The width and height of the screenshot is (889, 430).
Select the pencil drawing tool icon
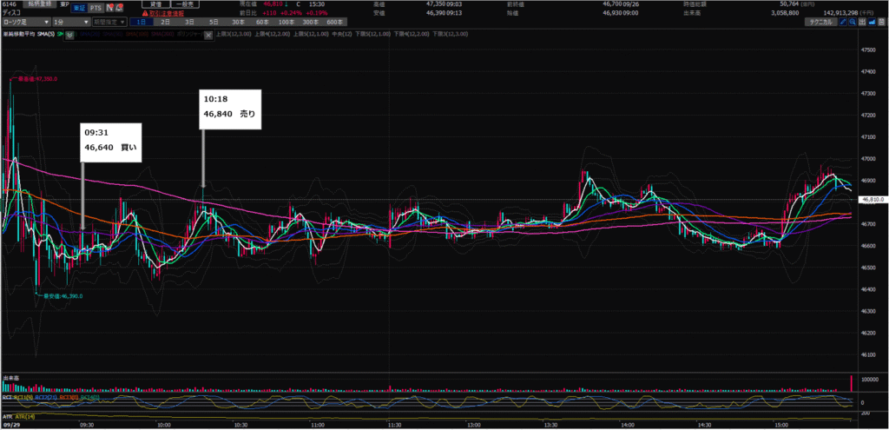point(844,22)
